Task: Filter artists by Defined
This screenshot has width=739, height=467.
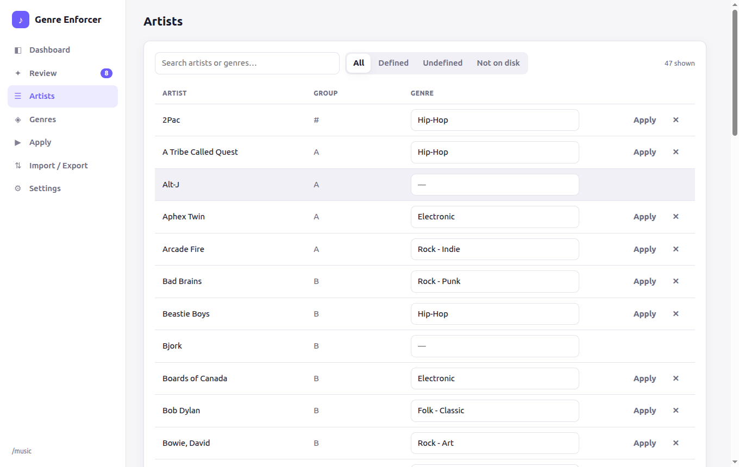Action: (x=393, y=63)
